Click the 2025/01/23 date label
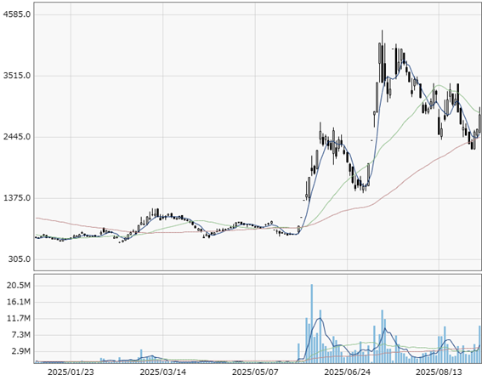The width and height of the screenshot is (482, 375). pyautogui.click(x=71, y=372)
